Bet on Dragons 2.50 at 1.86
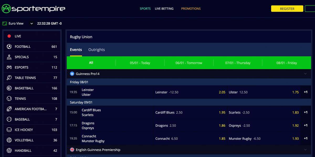Screen dimensions: 315x157 click(x=190, y=125)
